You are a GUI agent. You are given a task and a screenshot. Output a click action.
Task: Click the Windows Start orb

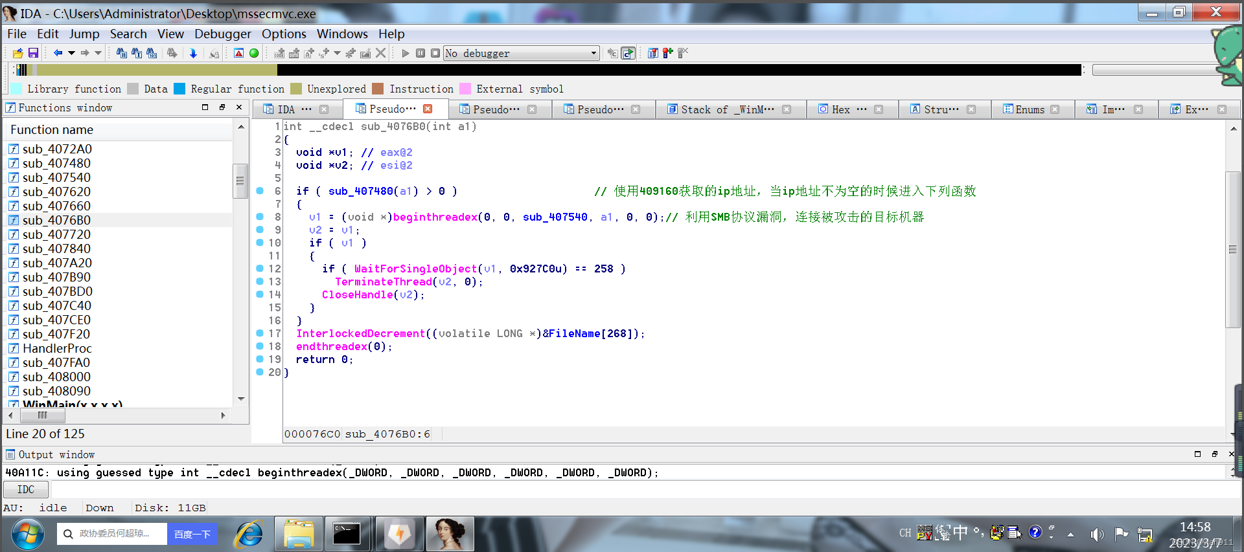pos(27,534)
